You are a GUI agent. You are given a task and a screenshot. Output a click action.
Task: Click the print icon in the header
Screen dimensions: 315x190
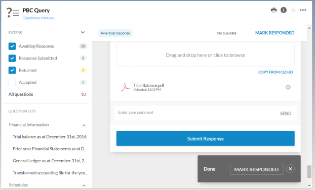[274, 10]
